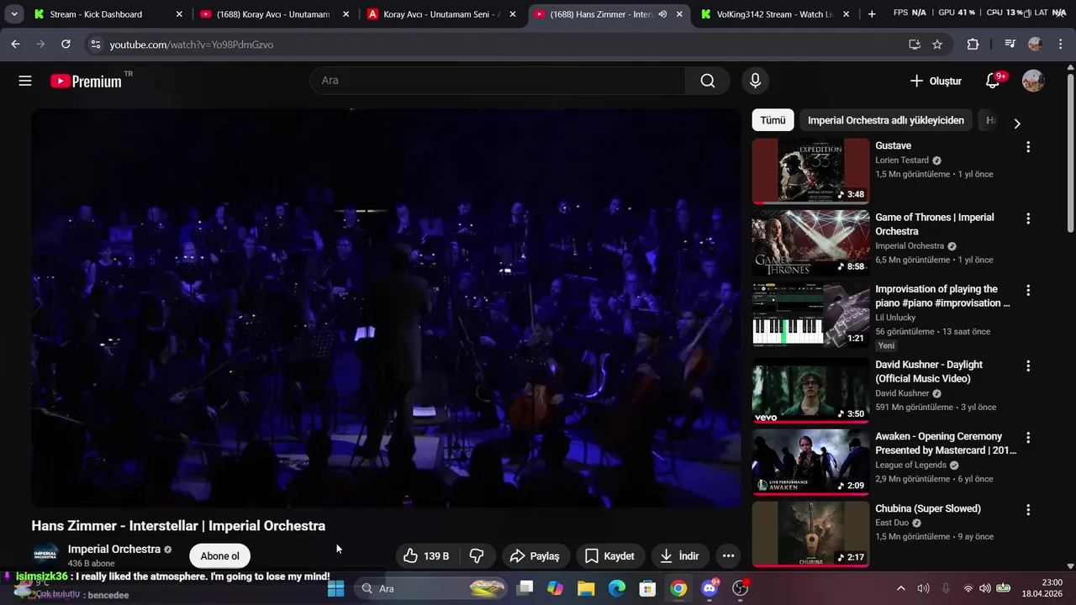Click the Oluştur create button
Screen dimensions: 1076x605
pos(936,81)
